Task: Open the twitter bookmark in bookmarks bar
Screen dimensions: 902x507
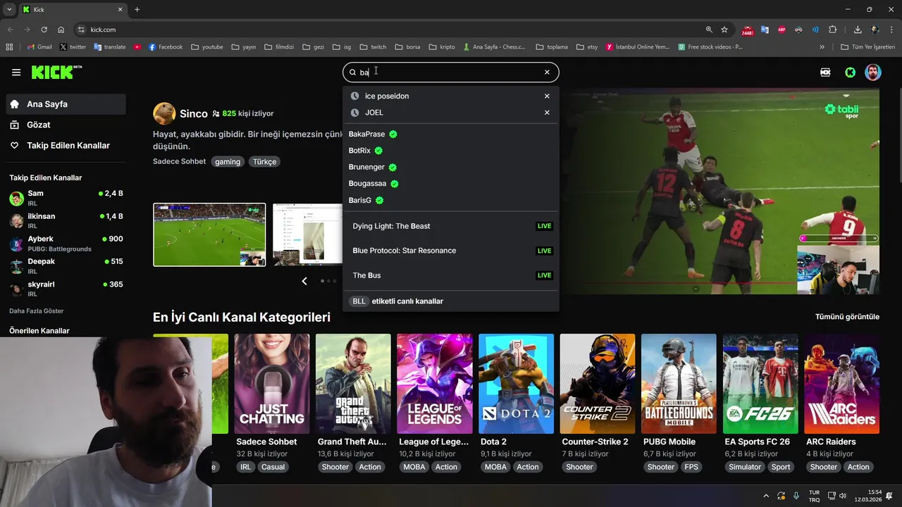Action: [x=73, y=47]
